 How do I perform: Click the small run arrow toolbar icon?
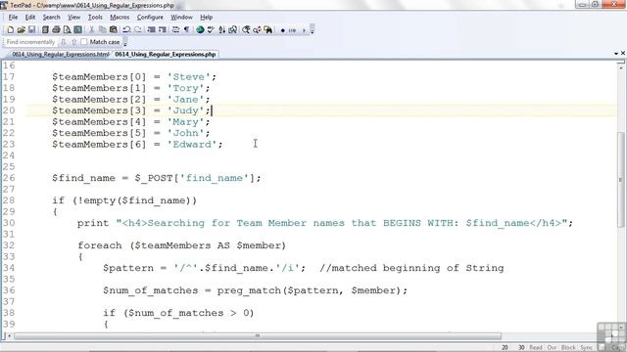coord(304,30)
